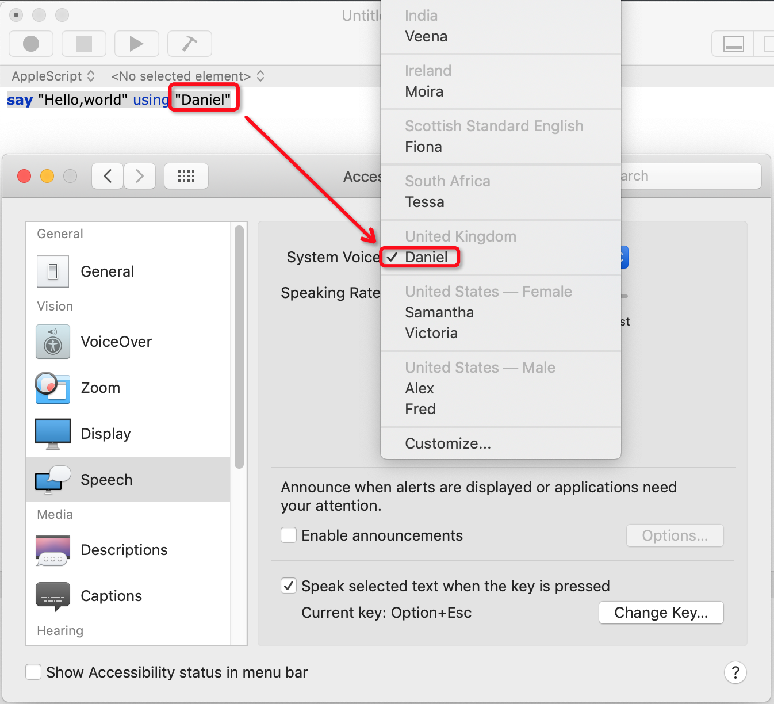The height and width of the screenshot is (704, 774).
Task: Choose Fred voice from the menu
Action: tap(500, 409)
